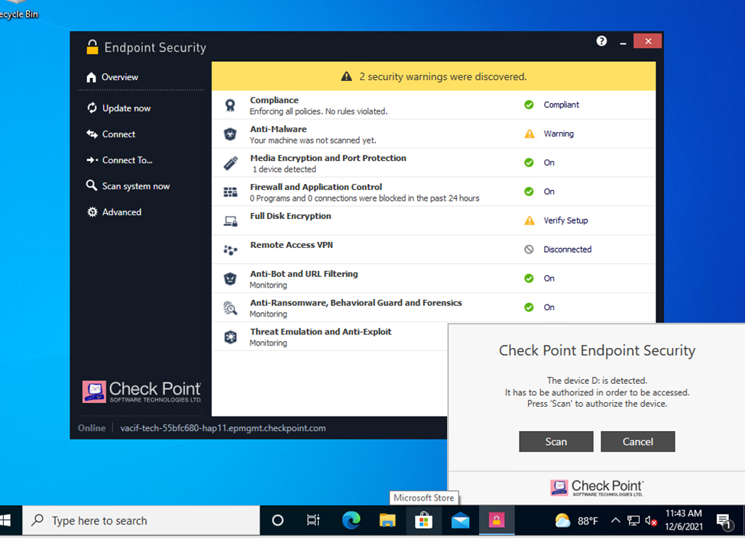Click the Anti-Malware Warning status text

pyautogui.click(x=559, y=134)
